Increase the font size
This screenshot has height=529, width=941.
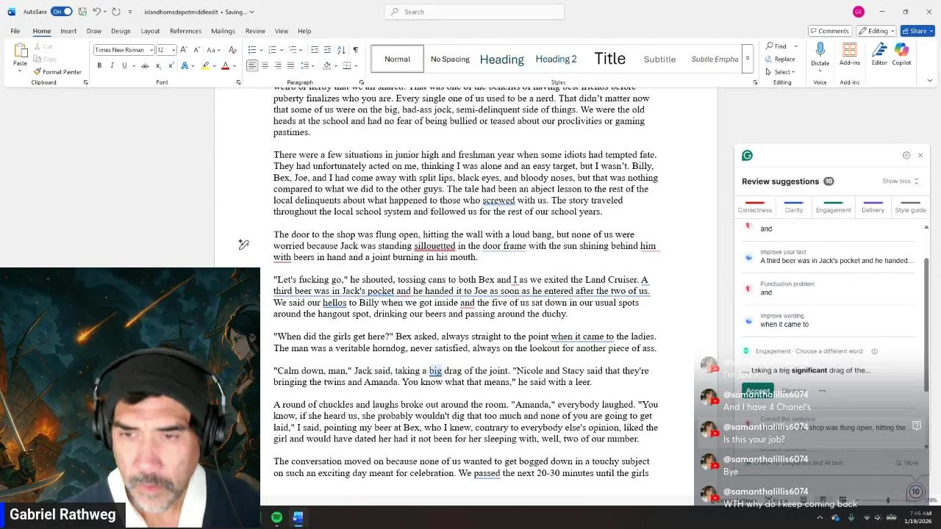point(185,50)
